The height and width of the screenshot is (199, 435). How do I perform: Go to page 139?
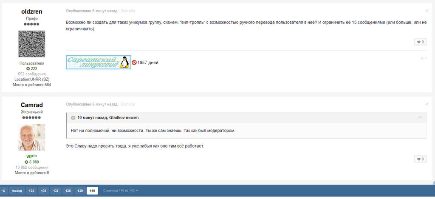pos(80,191)
